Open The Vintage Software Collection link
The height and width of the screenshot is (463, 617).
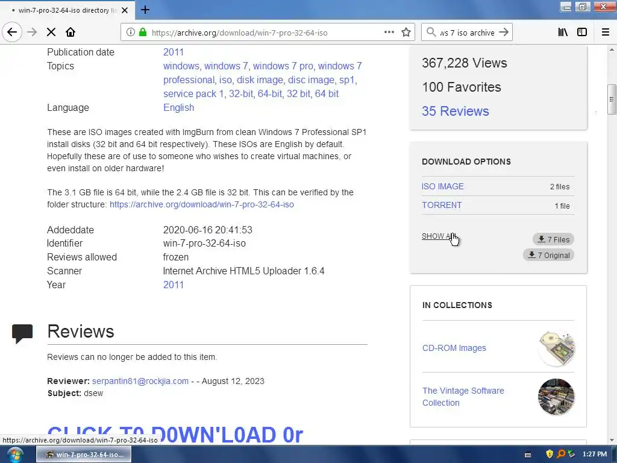coord(463,397)
